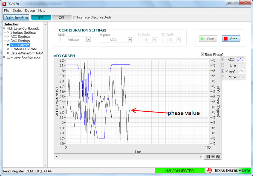Select DAC Settings in tree
The image size is (254, 176).
(x=20, y=41)
